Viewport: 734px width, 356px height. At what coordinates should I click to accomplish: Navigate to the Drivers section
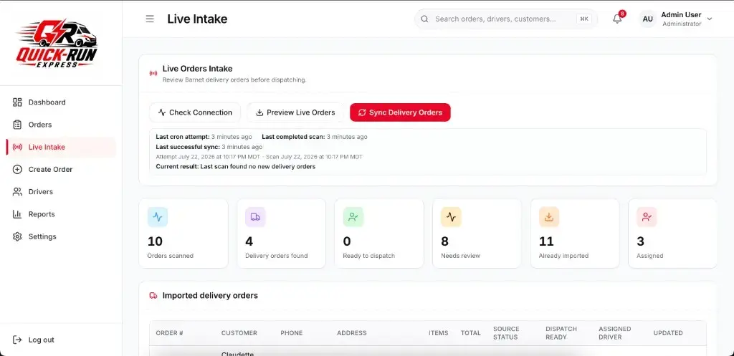[x=61, y=192]
